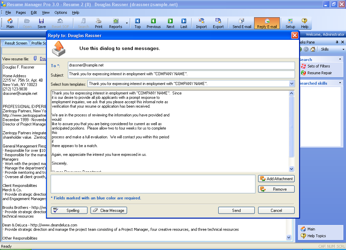
Task: Click Sets of Filters in tasks pane
Action: 318,66
